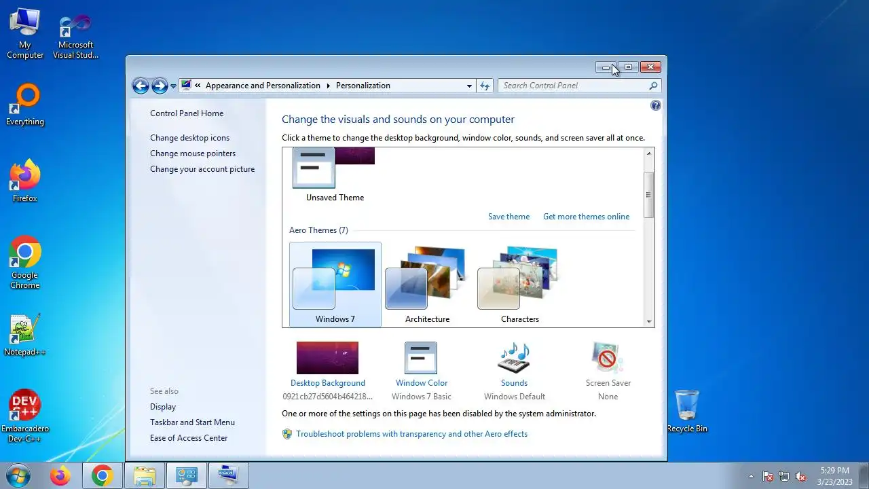Screen dimensions: 869x489
Task: Click the theme list scrollbar thumb
Action: coord(649,195)
